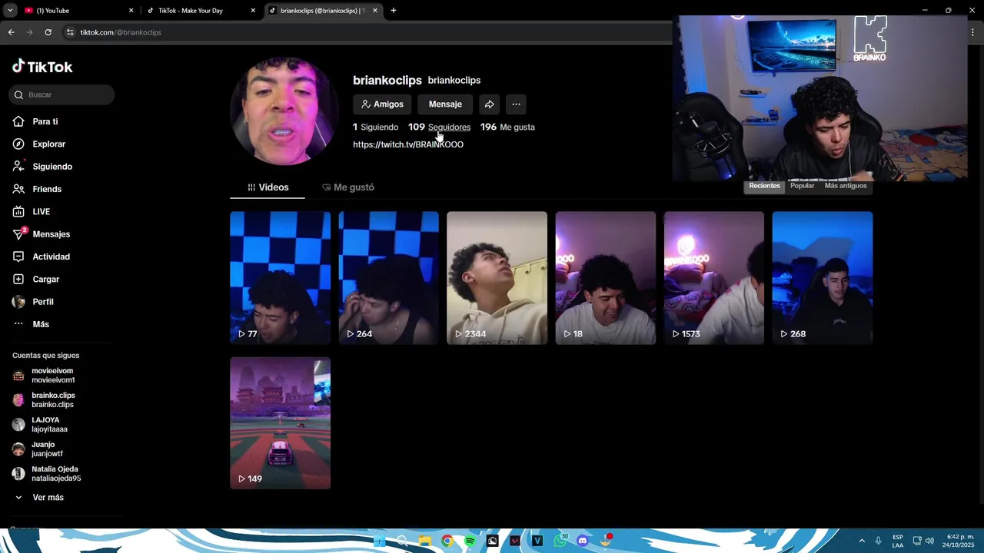
Task: Open the video with 1573 views
Action: click(714, 278)
